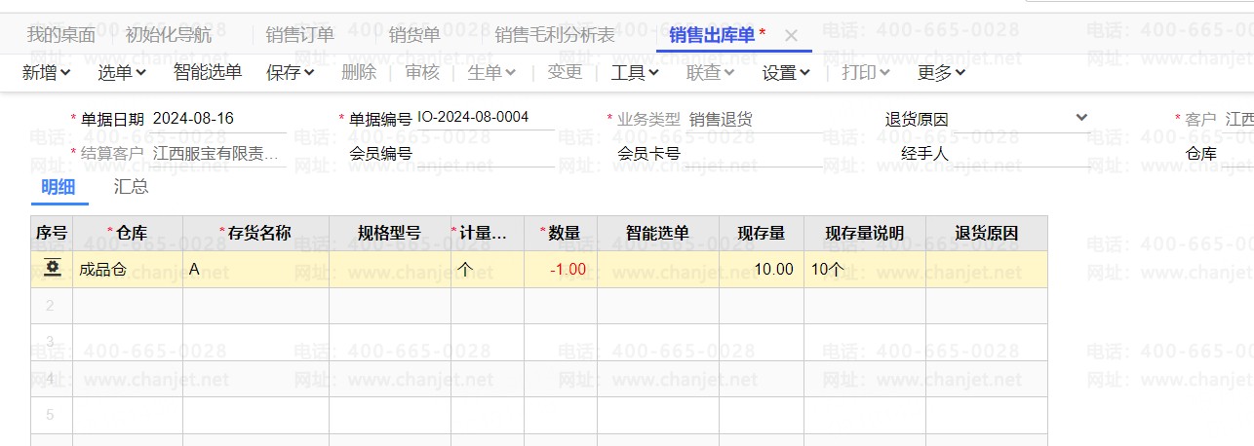Viewport: 1254px width, 446px height.
Task: Open the 联查 dropdown menu
Action: coord(711,72)
